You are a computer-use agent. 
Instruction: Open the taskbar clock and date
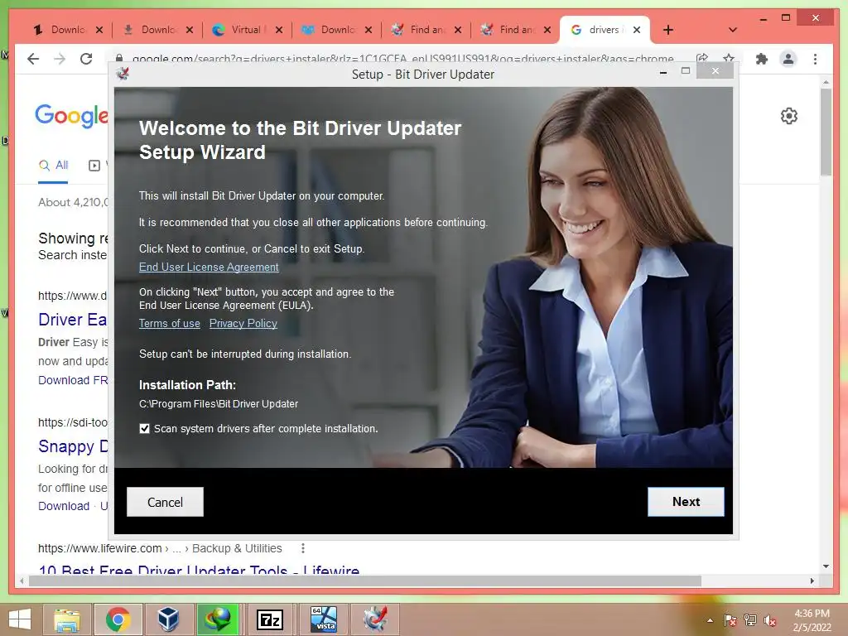pyautogui.click(x=812, y=620)
